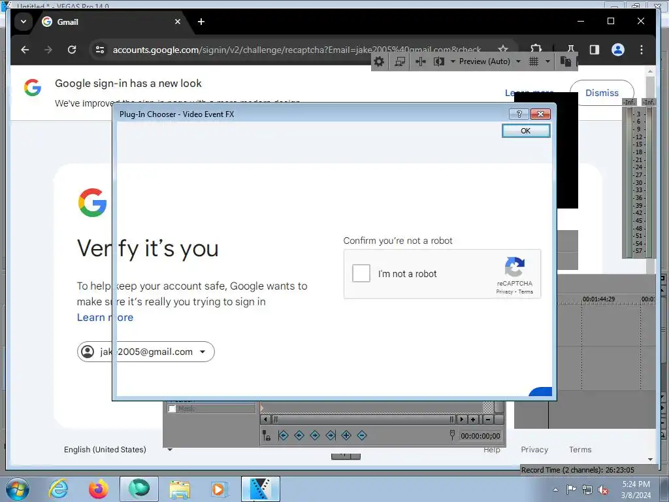Toggle lock envelopes to events icon
This screenshot has width=669, height=502.
click(267, 436)
